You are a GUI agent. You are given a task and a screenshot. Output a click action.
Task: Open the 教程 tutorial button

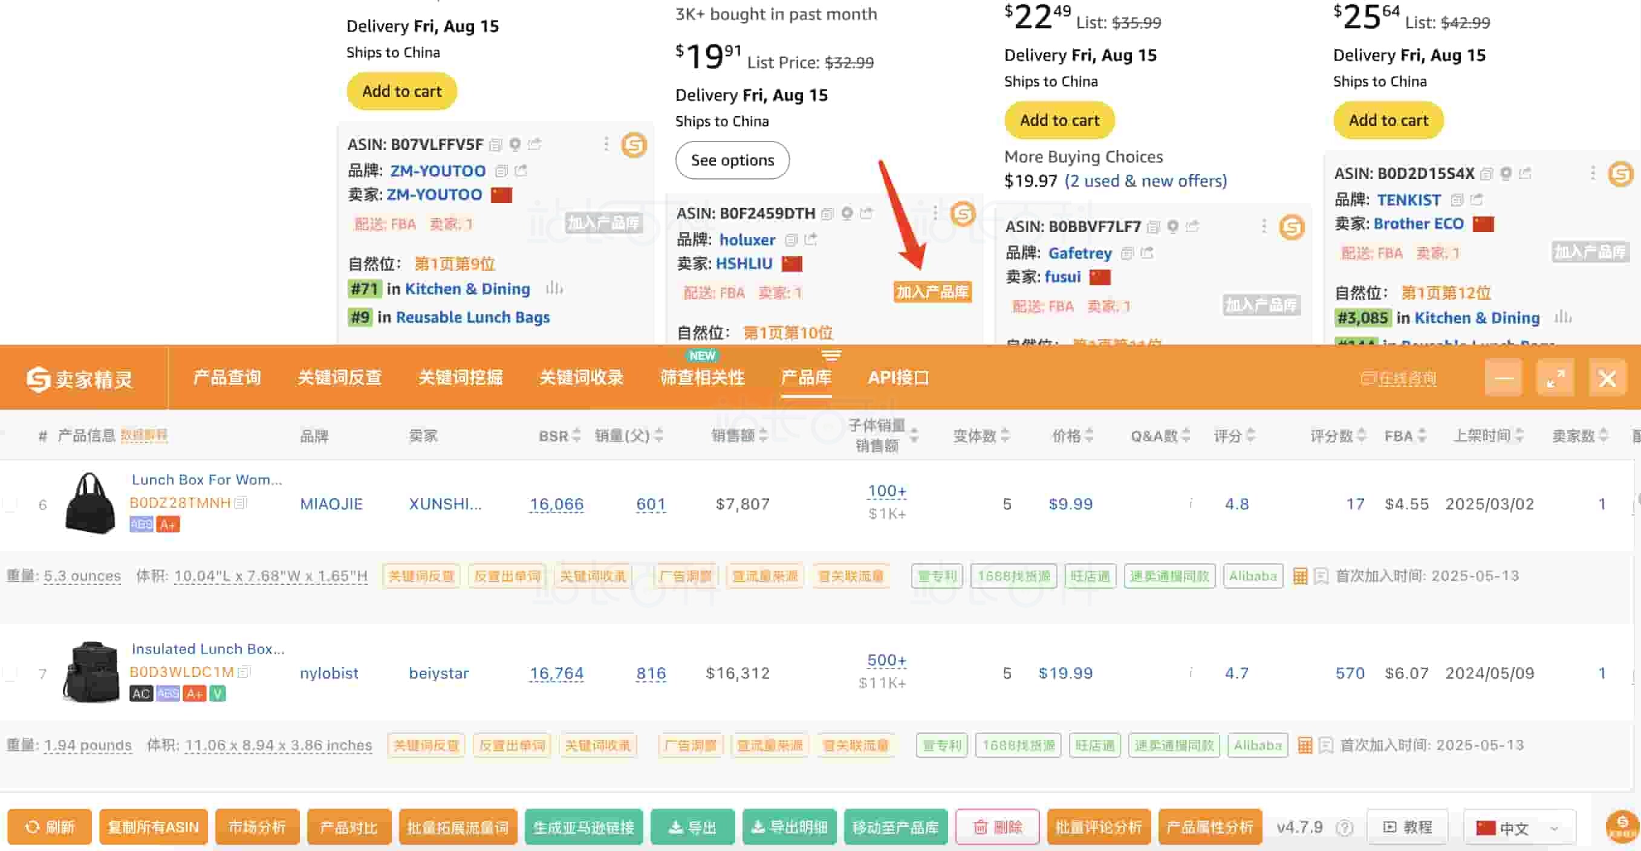(1407, 827)
